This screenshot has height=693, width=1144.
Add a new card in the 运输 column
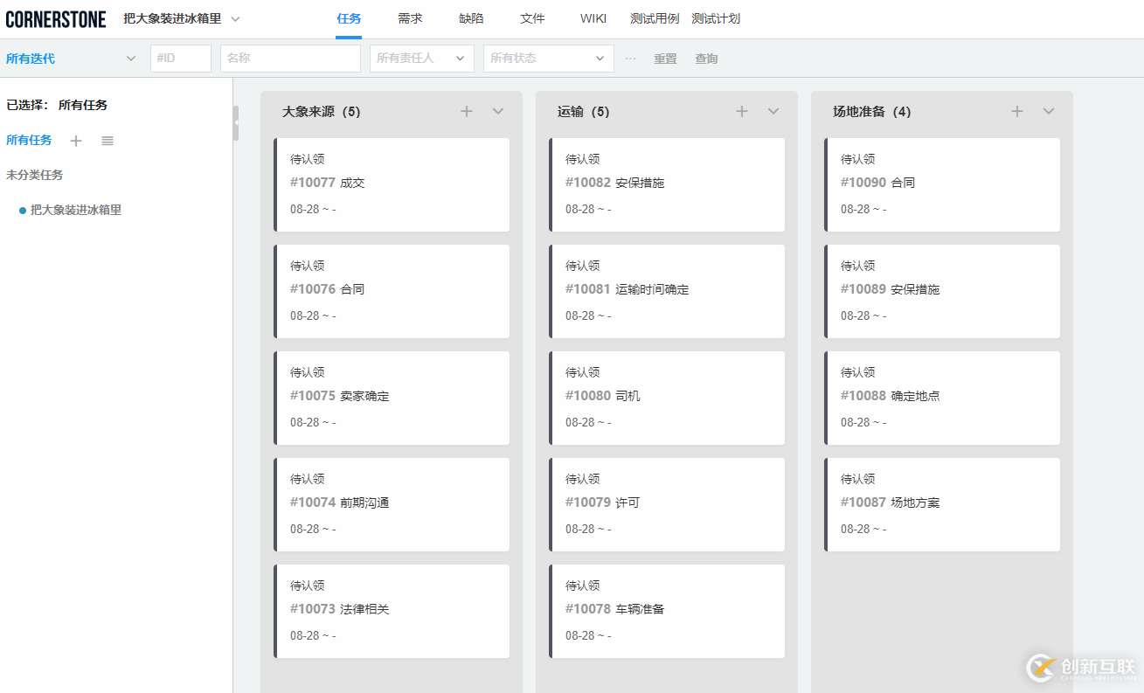click(742, 111)
